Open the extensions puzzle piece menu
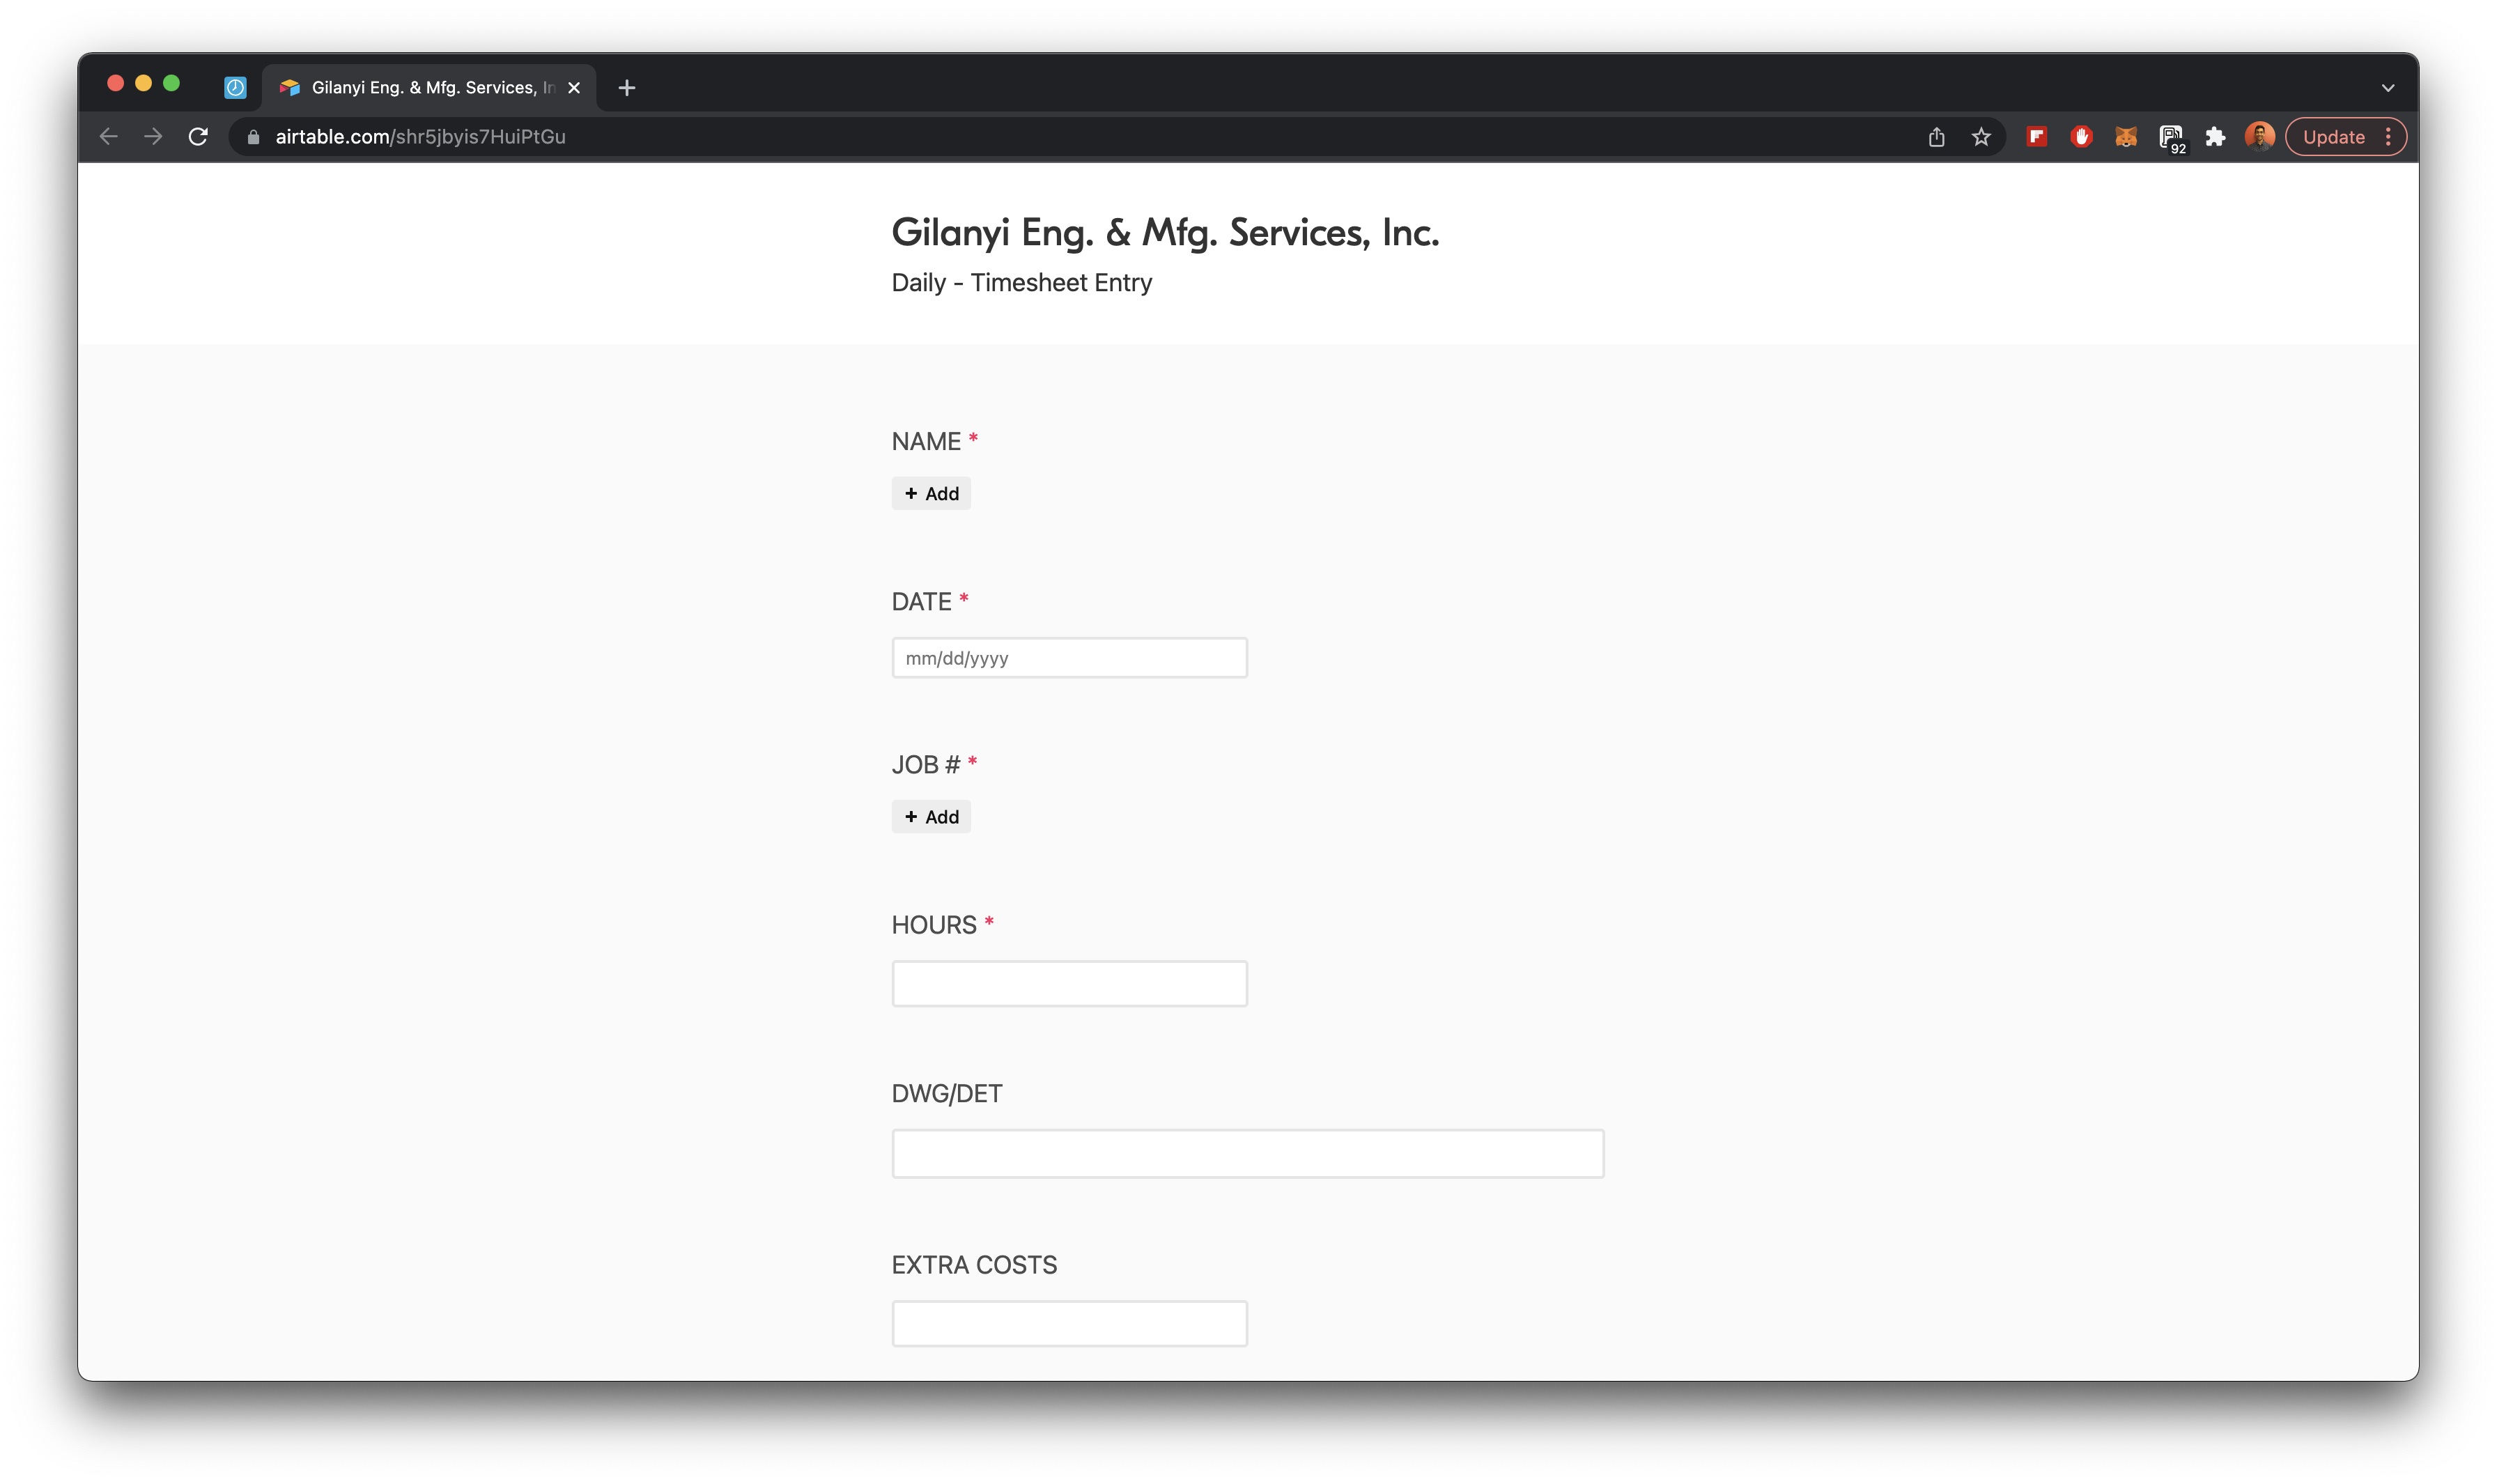 pos(2215,137)
